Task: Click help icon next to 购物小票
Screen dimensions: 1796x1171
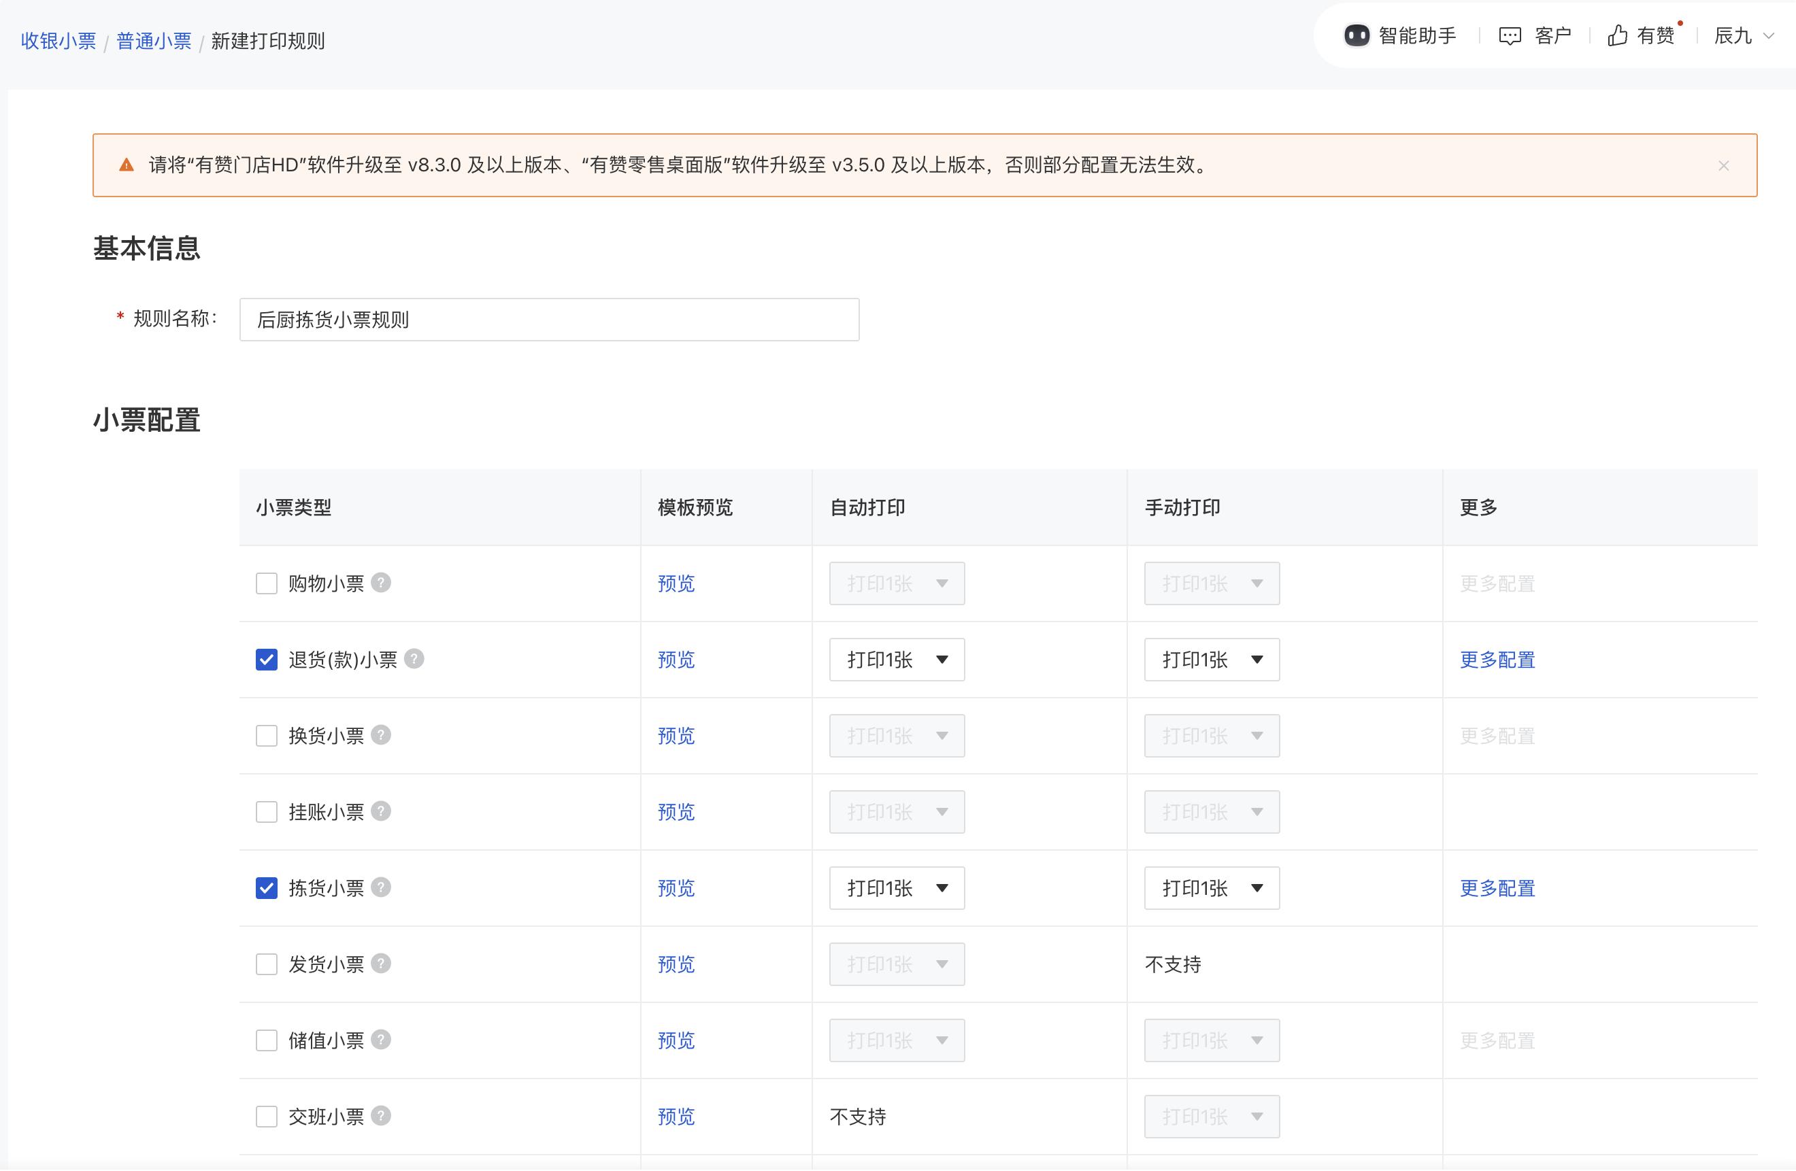Action: [x=381, y=583]
